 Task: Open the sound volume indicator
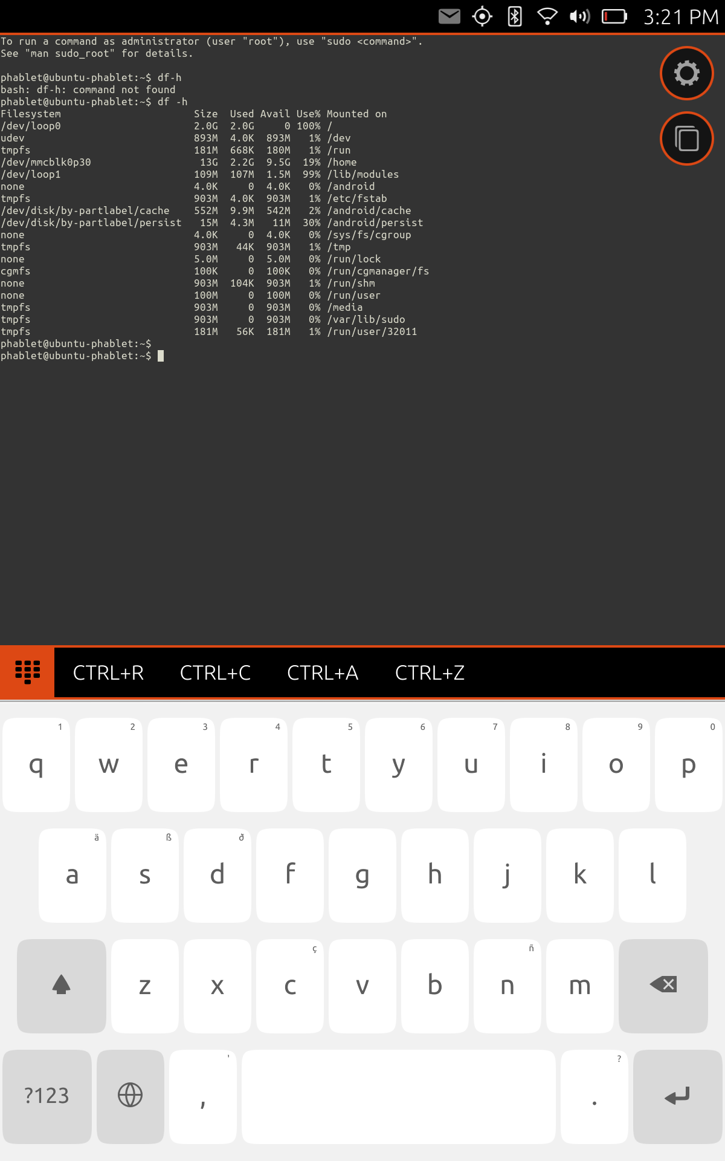[x=579, y=16]
